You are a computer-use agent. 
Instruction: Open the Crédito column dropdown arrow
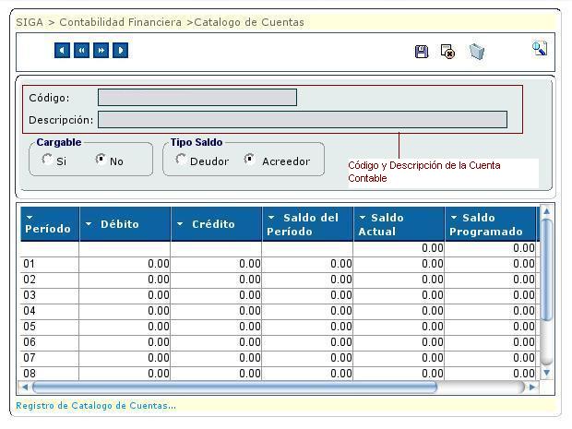coord(180,224)
